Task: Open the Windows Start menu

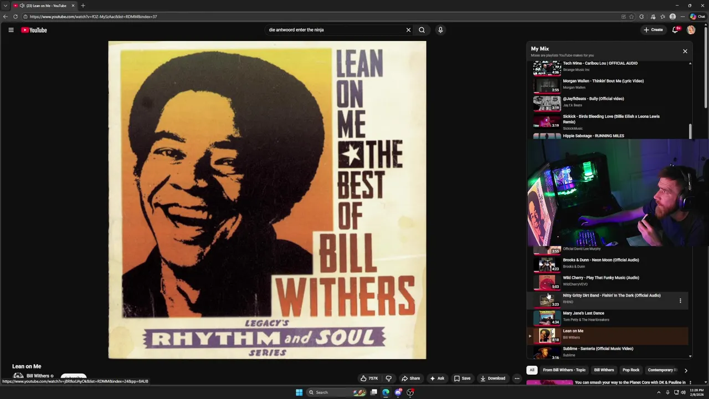Action: [x=299, y=392]
